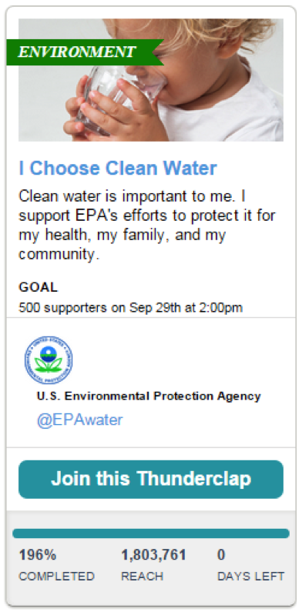
Task: Click the REACH label under the number
Action: tap(143, 576)
